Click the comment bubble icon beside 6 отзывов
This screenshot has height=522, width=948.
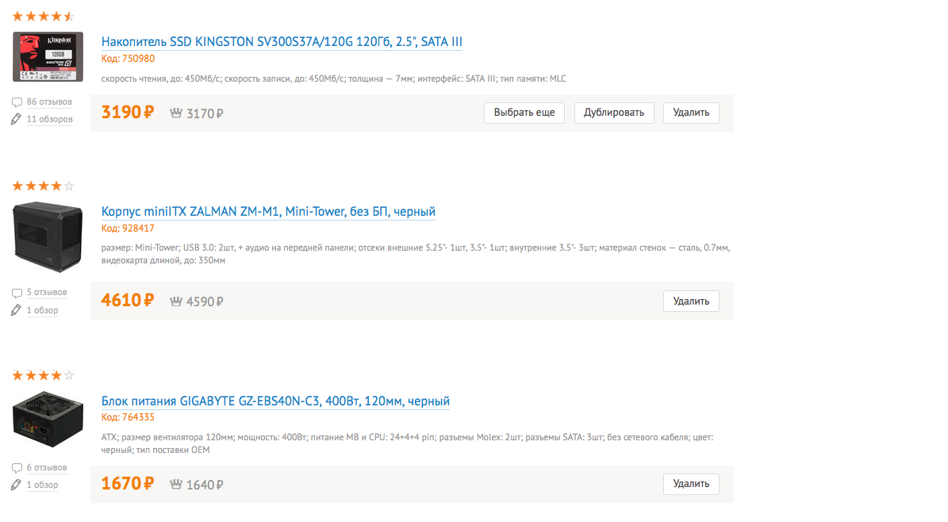coord(17,467)
